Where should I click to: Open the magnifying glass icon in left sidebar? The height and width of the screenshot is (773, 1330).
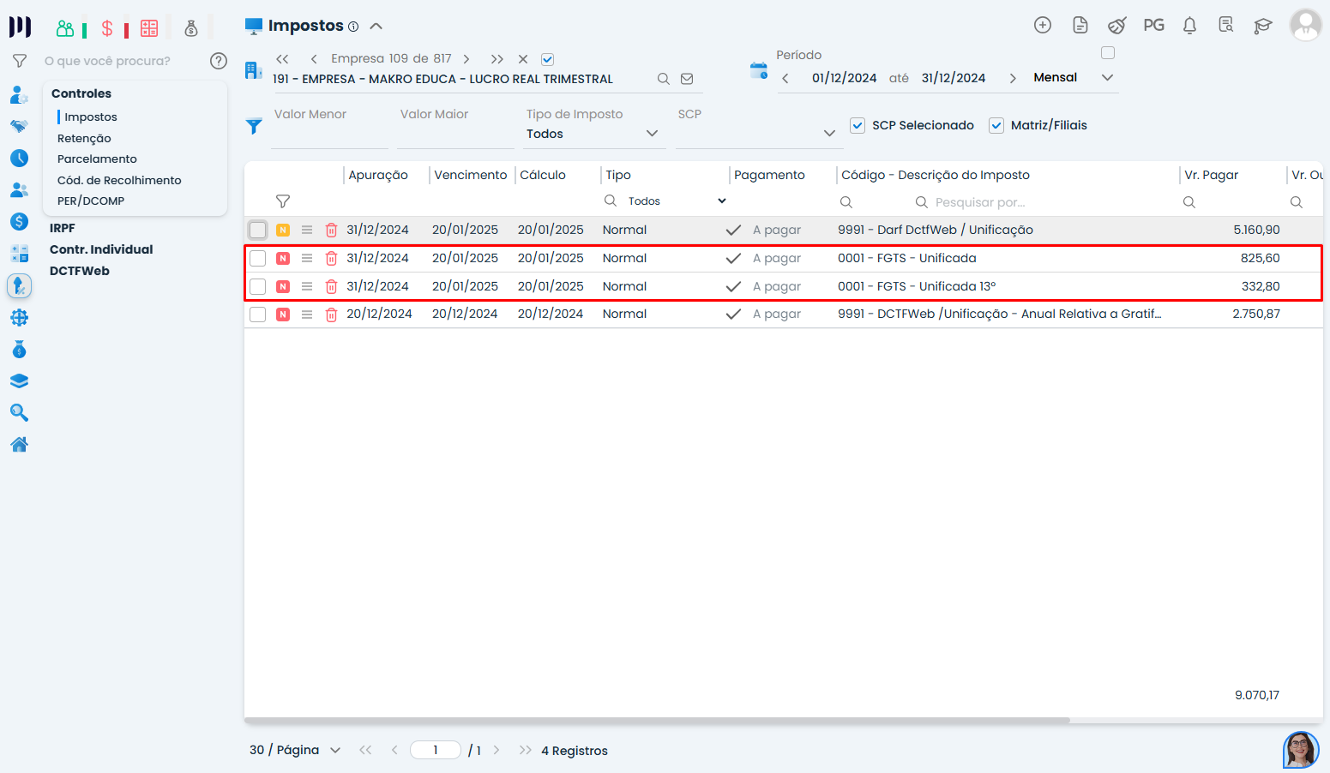point(19,413)
